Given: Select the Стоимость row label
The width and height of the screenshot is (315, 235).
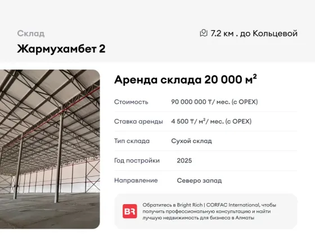Looking at the screenshot, I should [131, 102].
